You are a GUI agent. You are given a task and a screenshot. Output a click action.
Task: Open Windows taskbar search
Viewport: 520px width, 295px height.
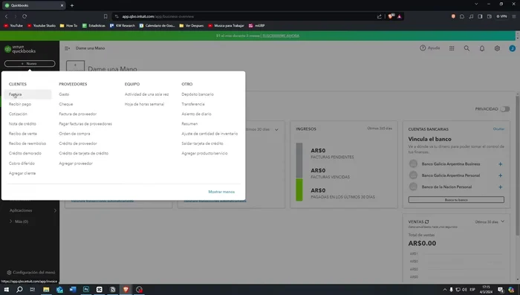point(19,289)
